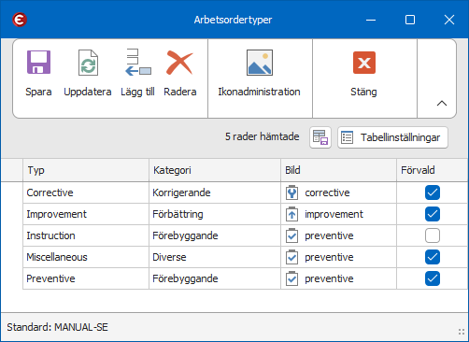Click the image icon in Preventive row
The height and width of the screenshot is (342, 469).
[291, 278]
